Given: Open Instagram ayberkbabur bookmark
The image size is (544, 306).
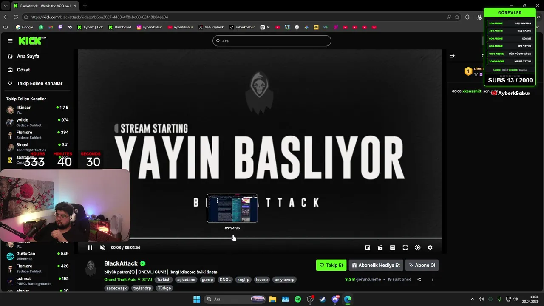Looking at the screenshot, I should [x=150, y=27].
